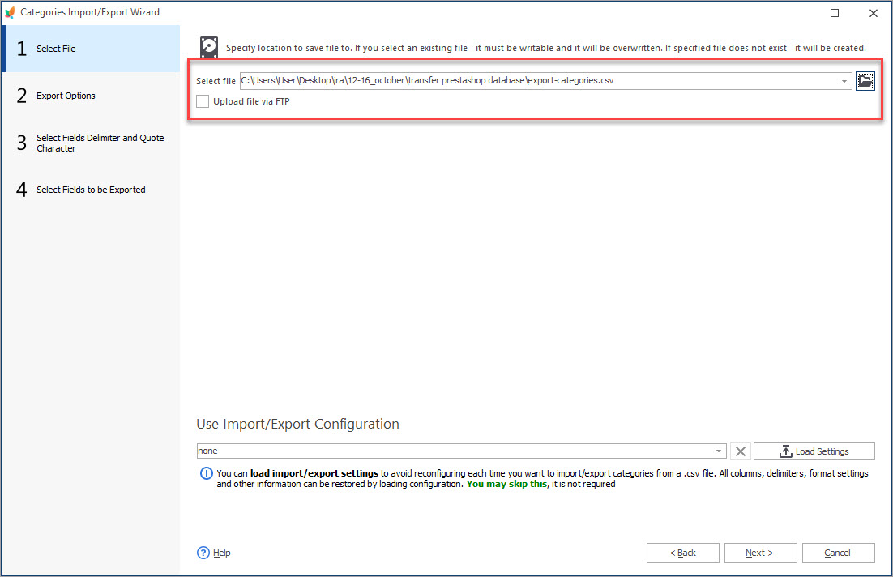Close the Categories Import/Export Wizard window
The height and width of the screenshot is (577, 893).
coord(873,12)
